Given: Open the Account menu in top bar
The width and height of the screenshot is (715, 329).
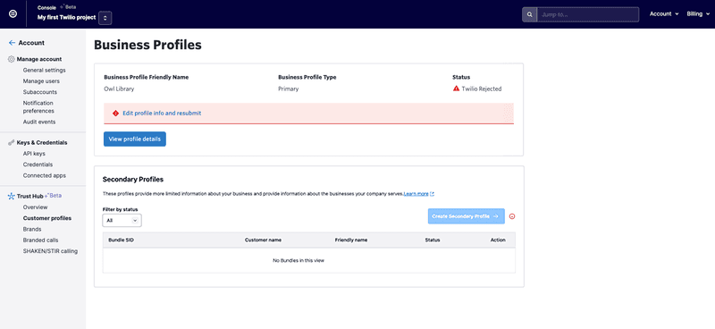Looking at the screenshot, I should click(x=664, y=14).
